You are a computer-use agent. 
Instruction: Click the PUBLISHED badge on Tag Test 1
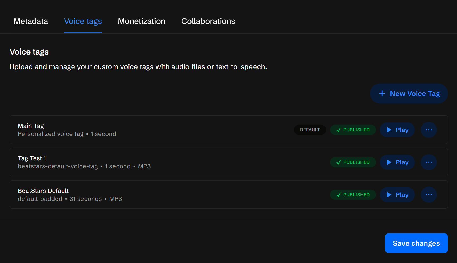pyautogui.click(x=353, y=162)
